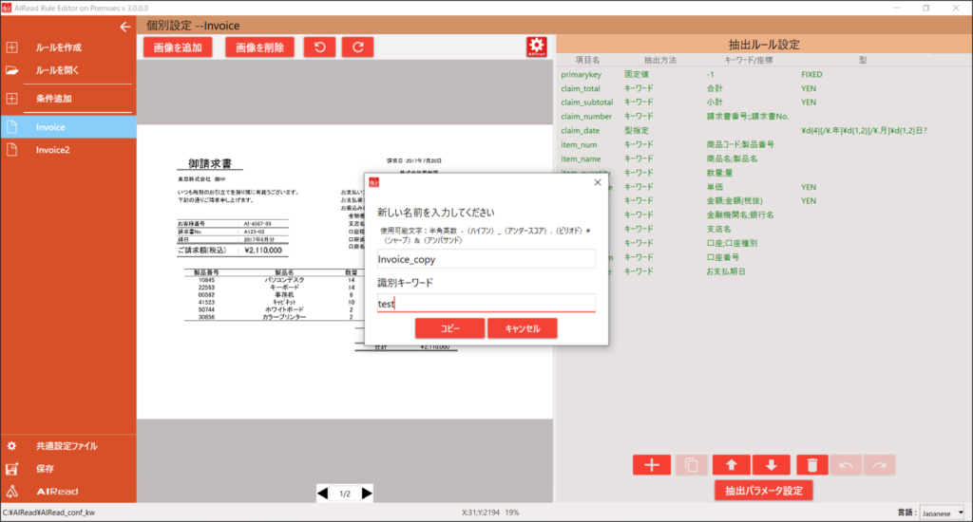Delete rule with trash icon
The width and height of the screenshot is (973, 522).
[811, 465]
